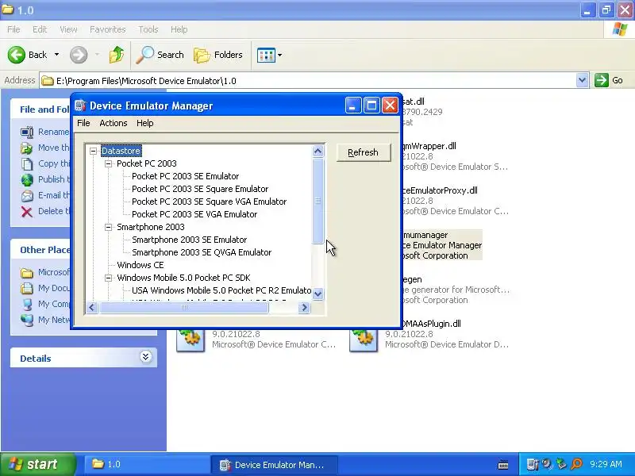Click the Rename this file icon
The width and height of the screenshot is (635, 476).
[27, 132]
